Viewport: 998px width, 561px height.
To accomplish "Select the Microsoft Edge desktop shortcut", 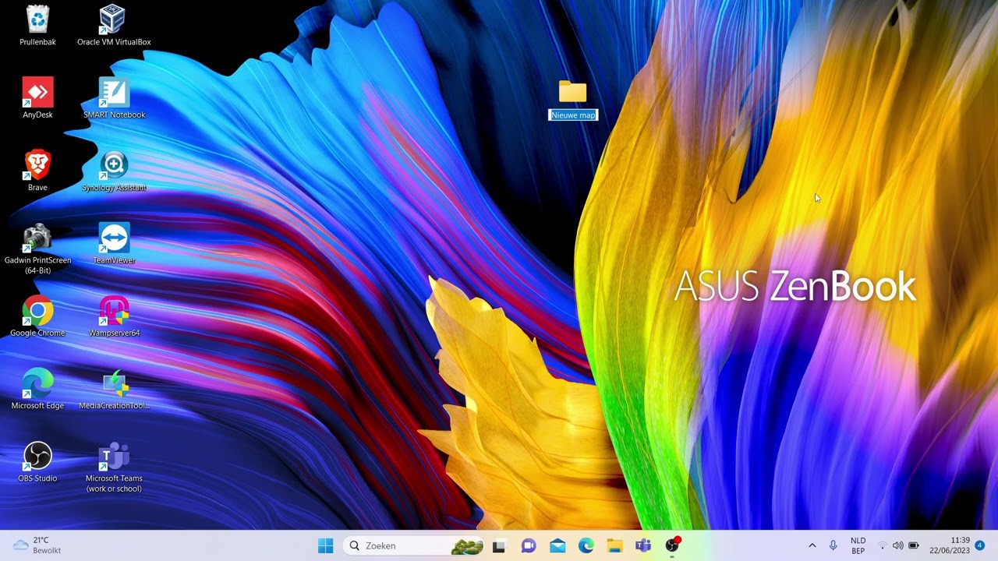I will tap(37, 389).
